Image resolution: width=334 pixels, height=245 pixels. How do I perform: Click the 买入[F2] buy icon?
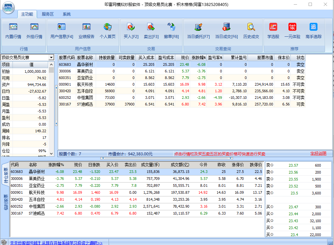pyautogui.click(x=131, y=31)
